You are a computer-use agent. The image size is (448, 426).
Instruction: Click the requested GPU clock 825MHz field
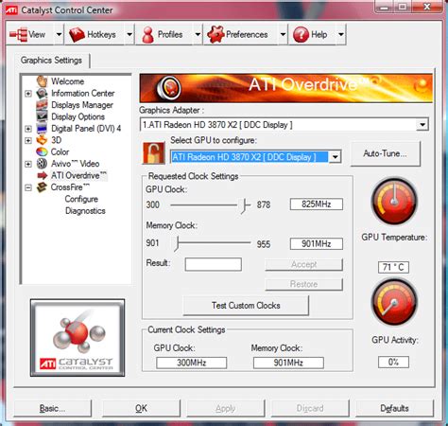[x=317, y=204]
